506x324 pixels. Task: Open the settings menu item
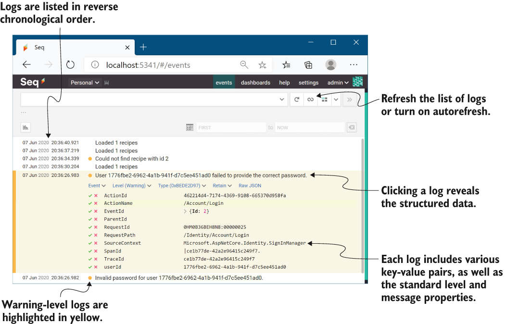(308, 83)
